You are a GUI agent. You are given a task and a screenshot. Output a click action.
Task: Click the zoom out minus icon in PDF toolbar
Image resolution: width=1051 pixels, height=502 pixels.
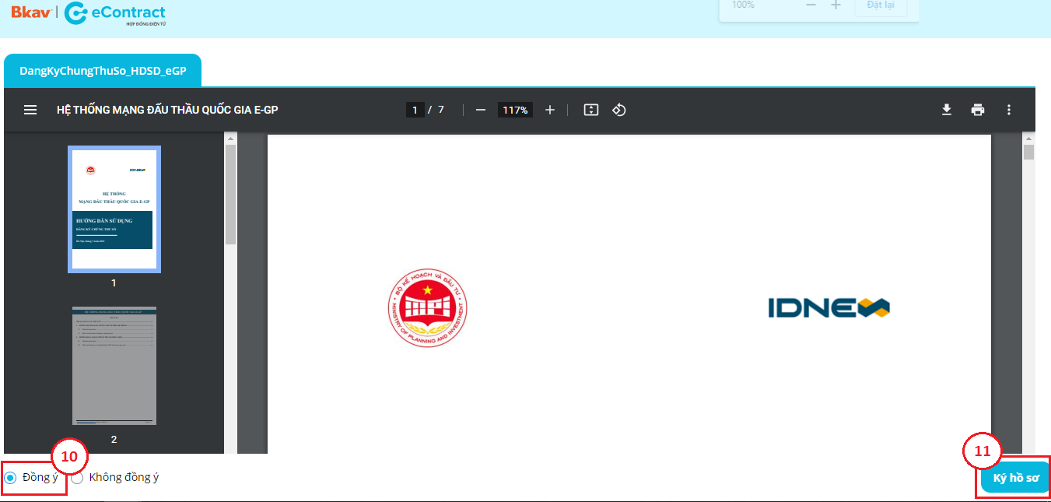[481, 110]
